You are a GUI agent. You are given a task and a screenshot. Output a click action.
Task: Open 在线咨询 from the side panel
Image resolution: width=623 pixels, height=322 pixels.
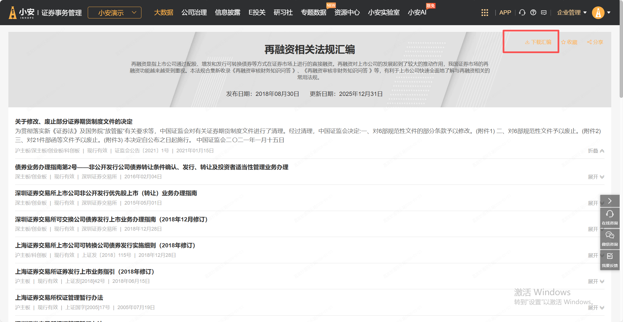(x=610, y=217)
